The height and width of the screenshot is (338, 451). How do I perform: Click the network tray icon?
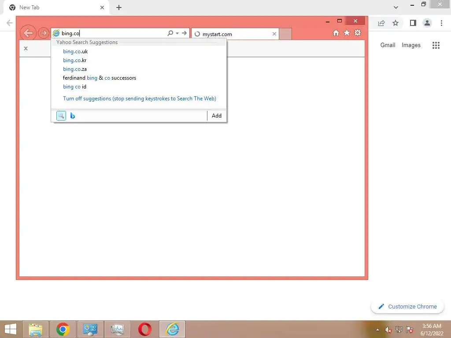pyautogui.click(x=399, y=330)
